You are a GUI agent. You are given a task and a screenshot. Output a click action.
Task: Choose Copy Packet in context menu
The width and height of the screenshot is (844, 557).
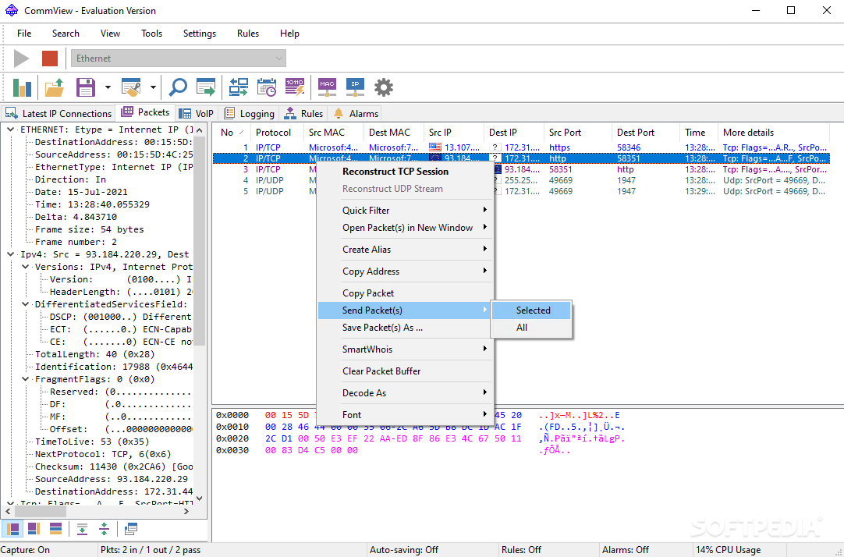[405, 293]
